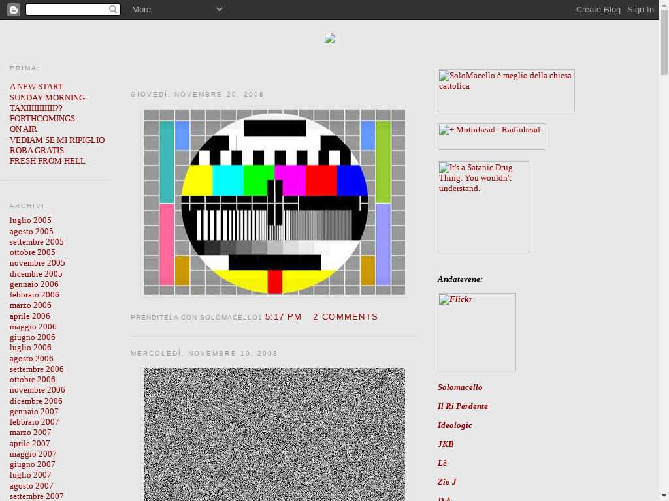Image resolution: width=669 pixels, height=501 pixels.
Task: Click the search magnifier icon
Action: pos(113,9)
